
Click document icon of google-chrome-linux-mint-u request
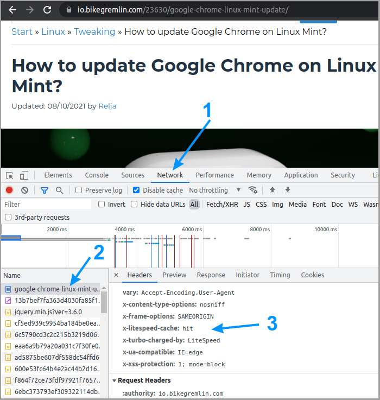tap(8, 289)
